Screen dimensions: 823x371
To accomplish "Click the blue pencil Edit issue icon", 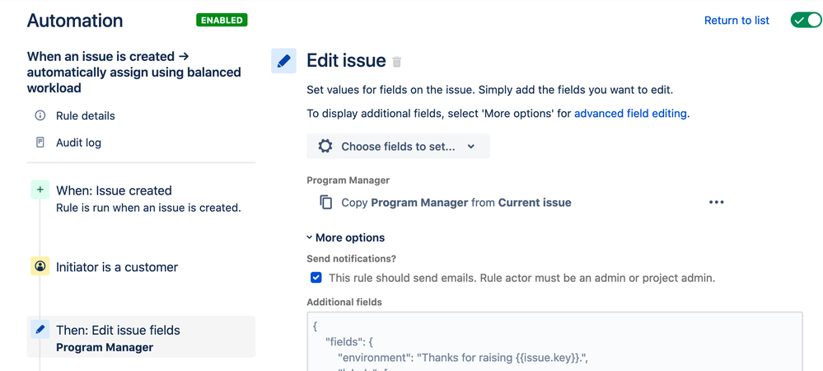I will coord(283,61).
